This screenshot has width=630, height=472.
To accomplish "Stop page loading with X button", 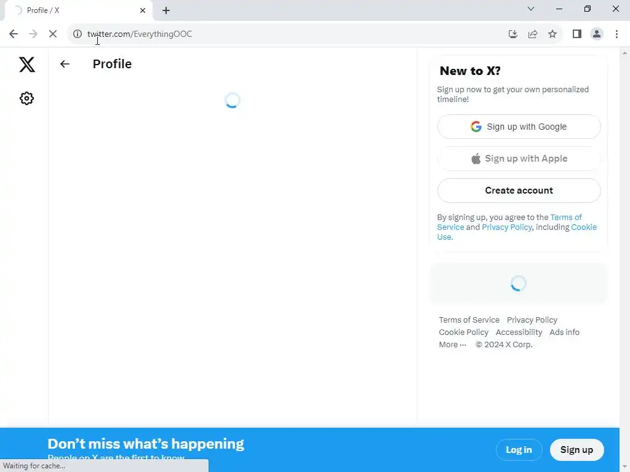I will pos(53,34).
